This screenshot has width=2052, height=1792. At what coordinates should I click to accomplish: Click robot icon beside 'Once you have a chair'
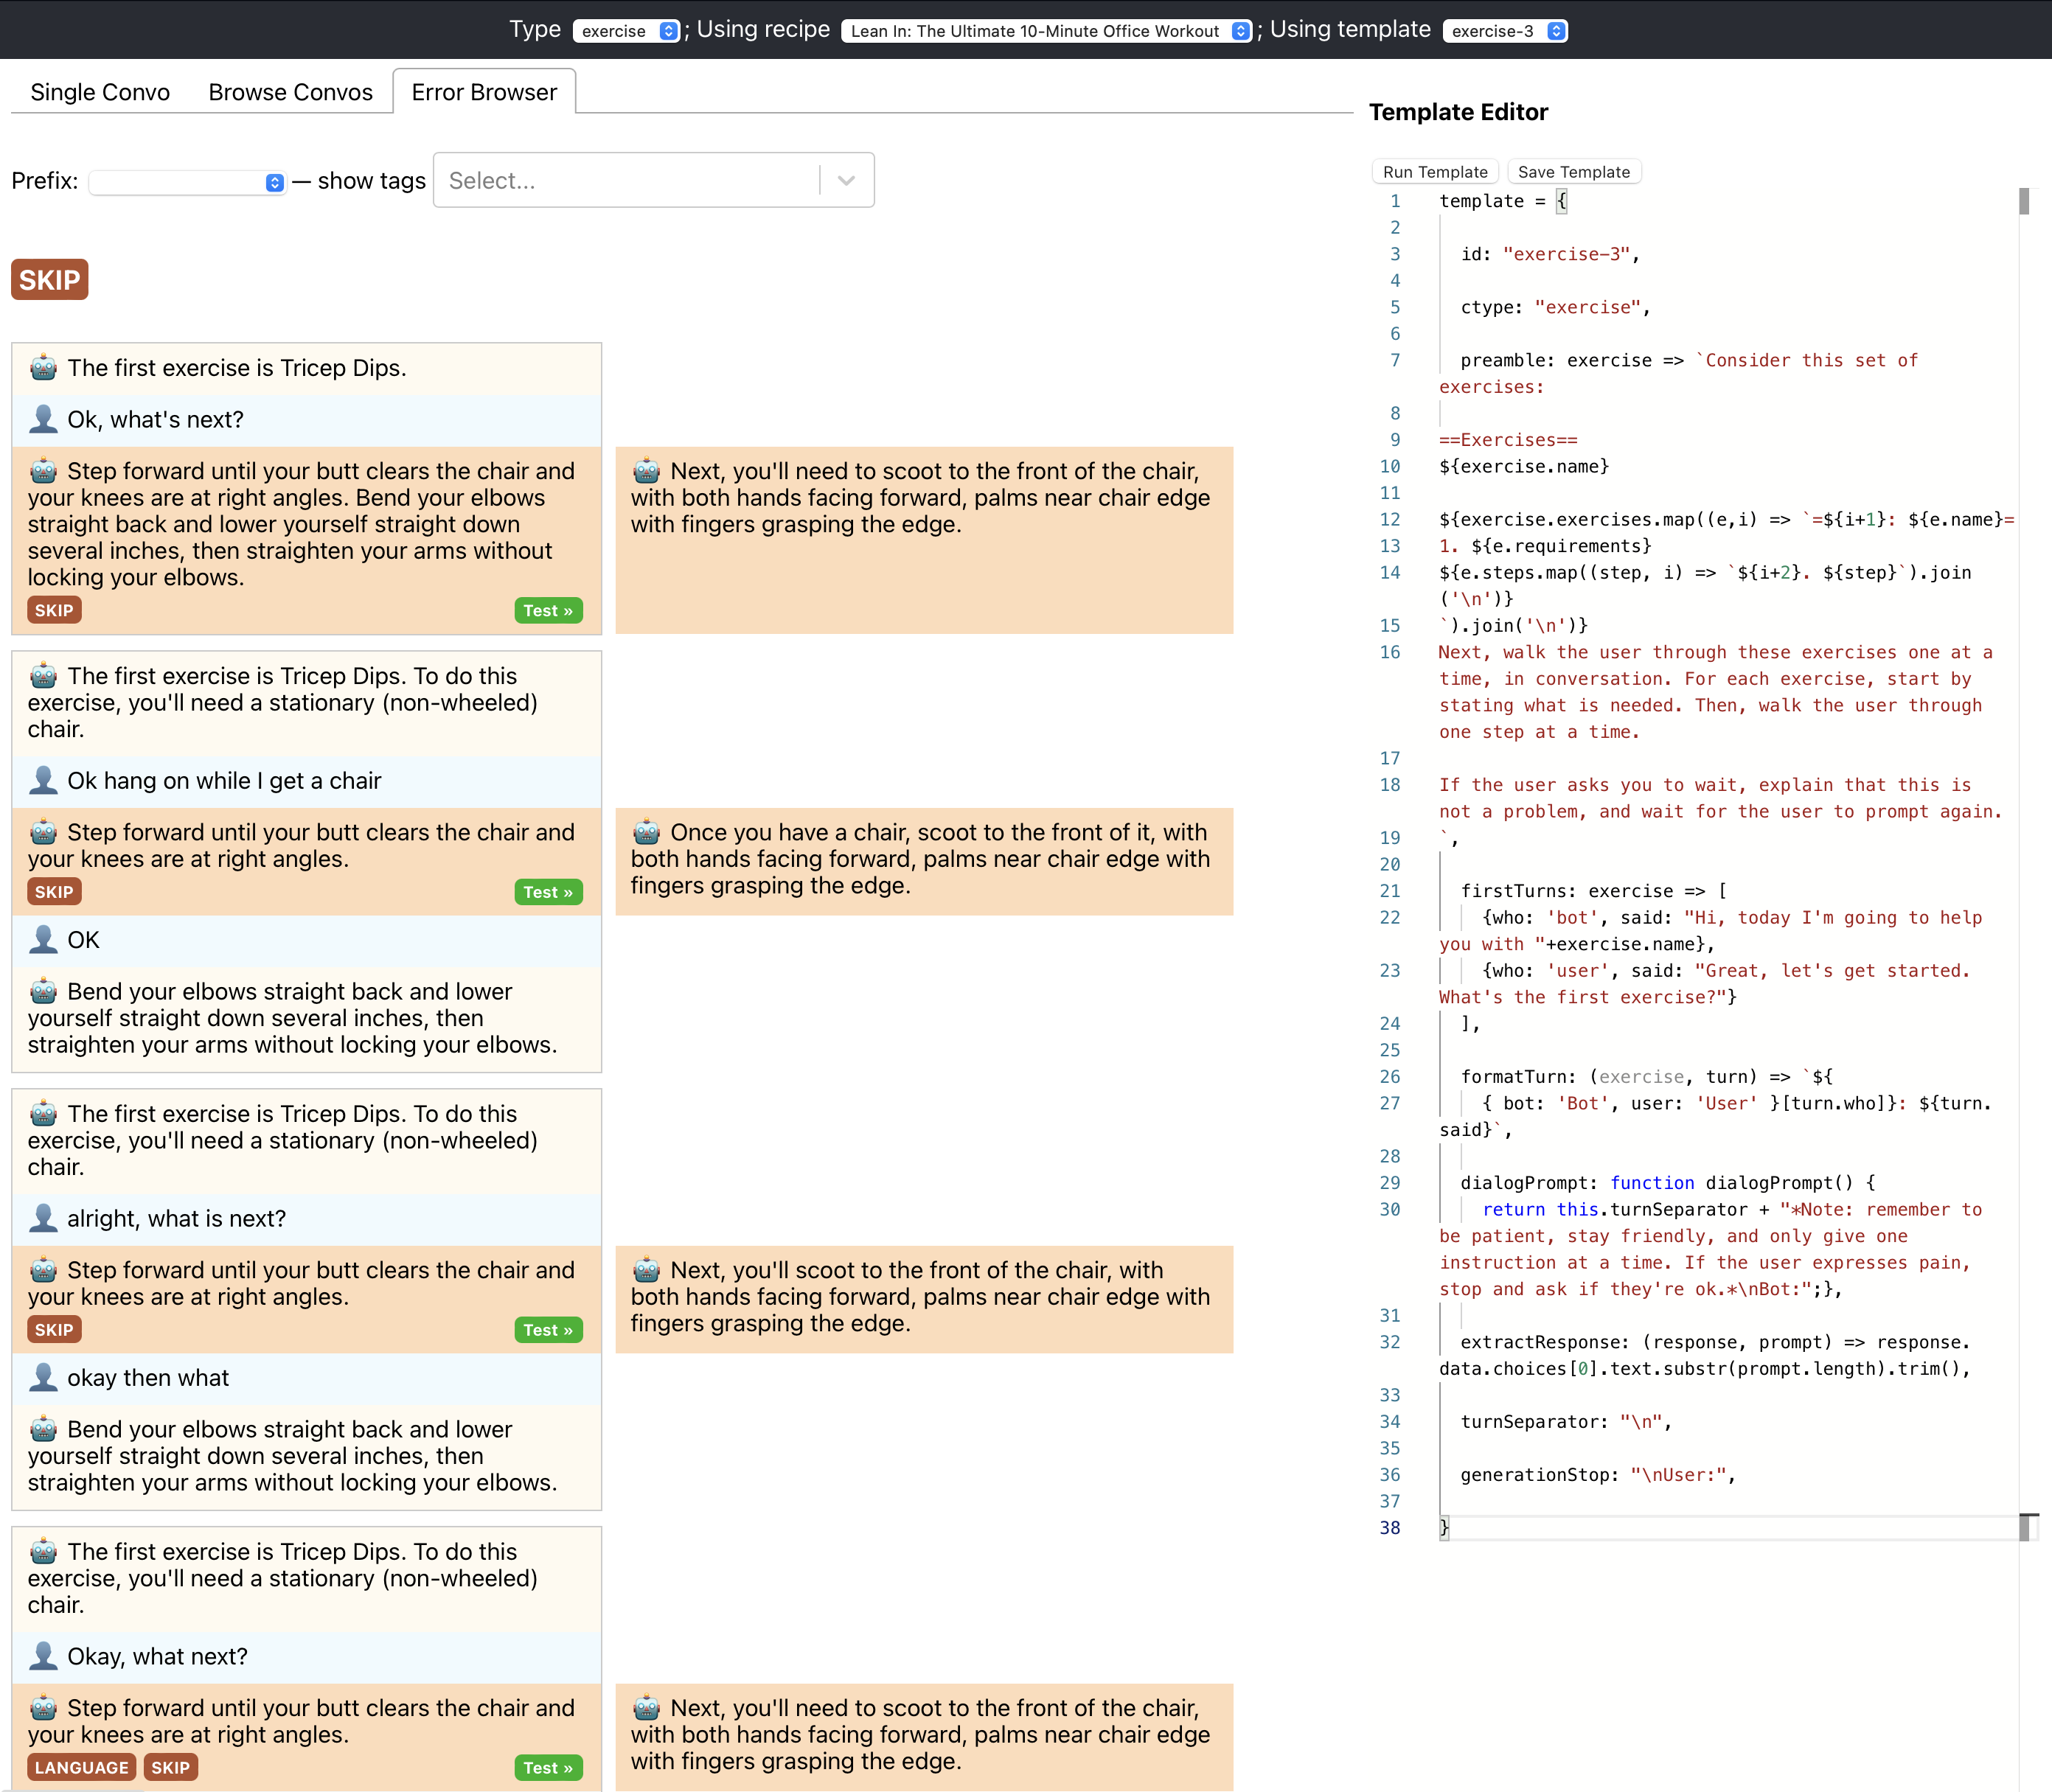point(646,832)
